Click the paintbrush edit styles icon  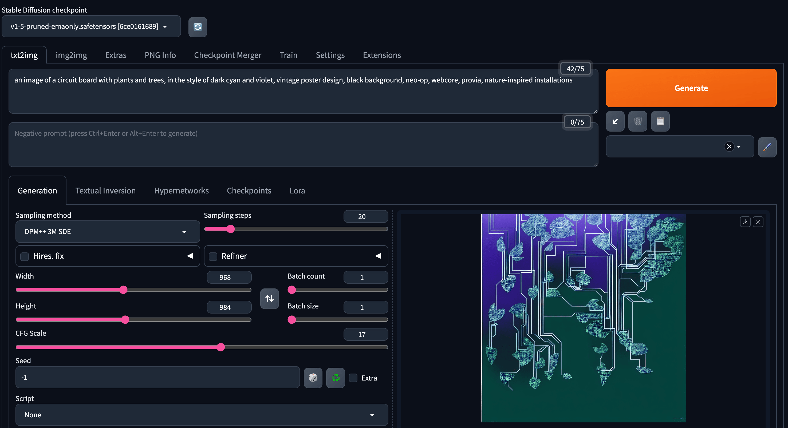[767, 147]
